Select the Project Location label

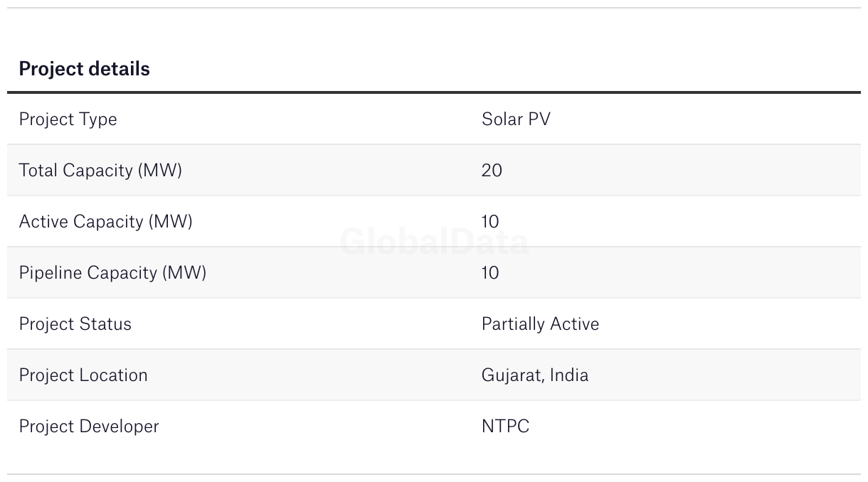[83, 375]
